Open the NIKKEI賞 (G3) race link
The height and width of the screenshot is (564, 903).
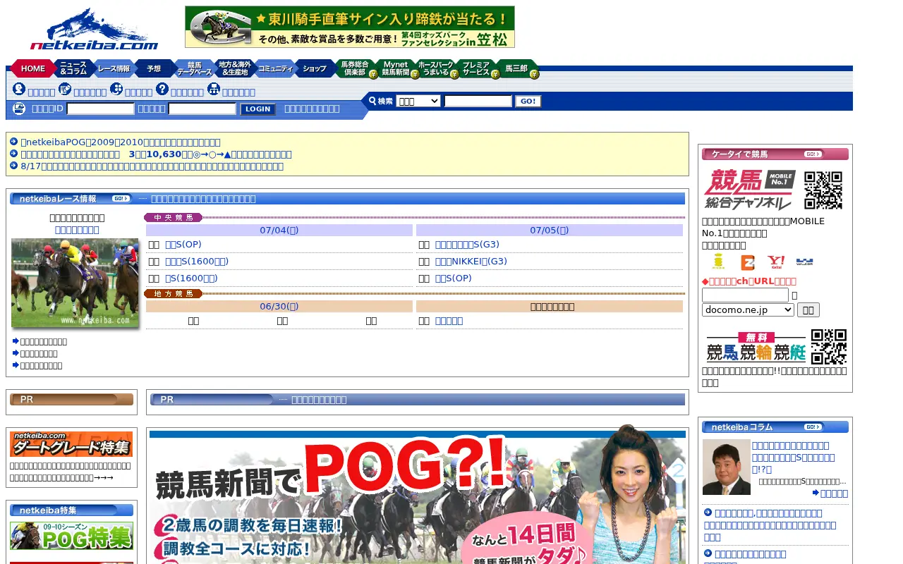(471, 261)
